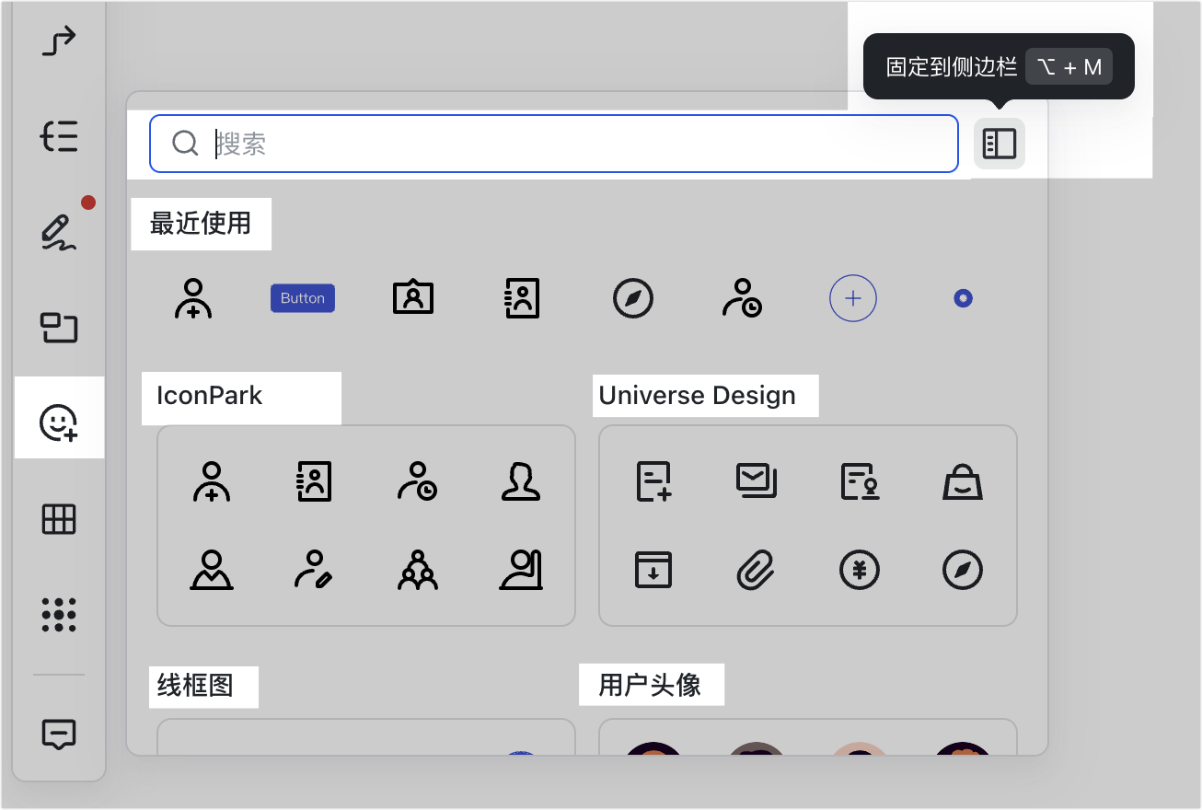1202x810 pixels.
Task: Open the comment tool at sidebar bottom
Action: (x=60, y=734)
